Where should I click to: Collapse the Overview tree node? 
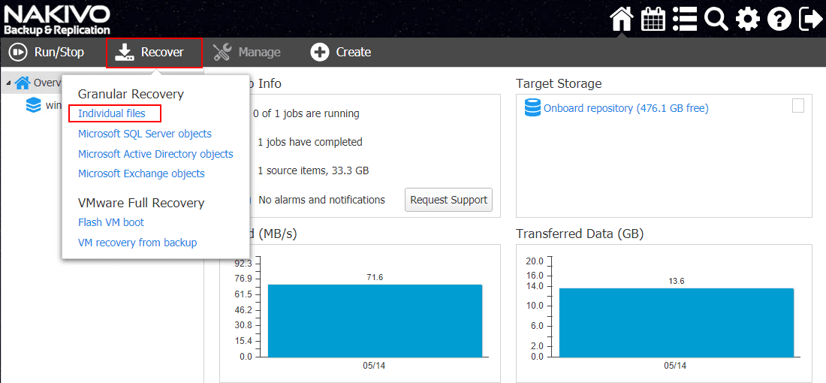tap(8, 83)
